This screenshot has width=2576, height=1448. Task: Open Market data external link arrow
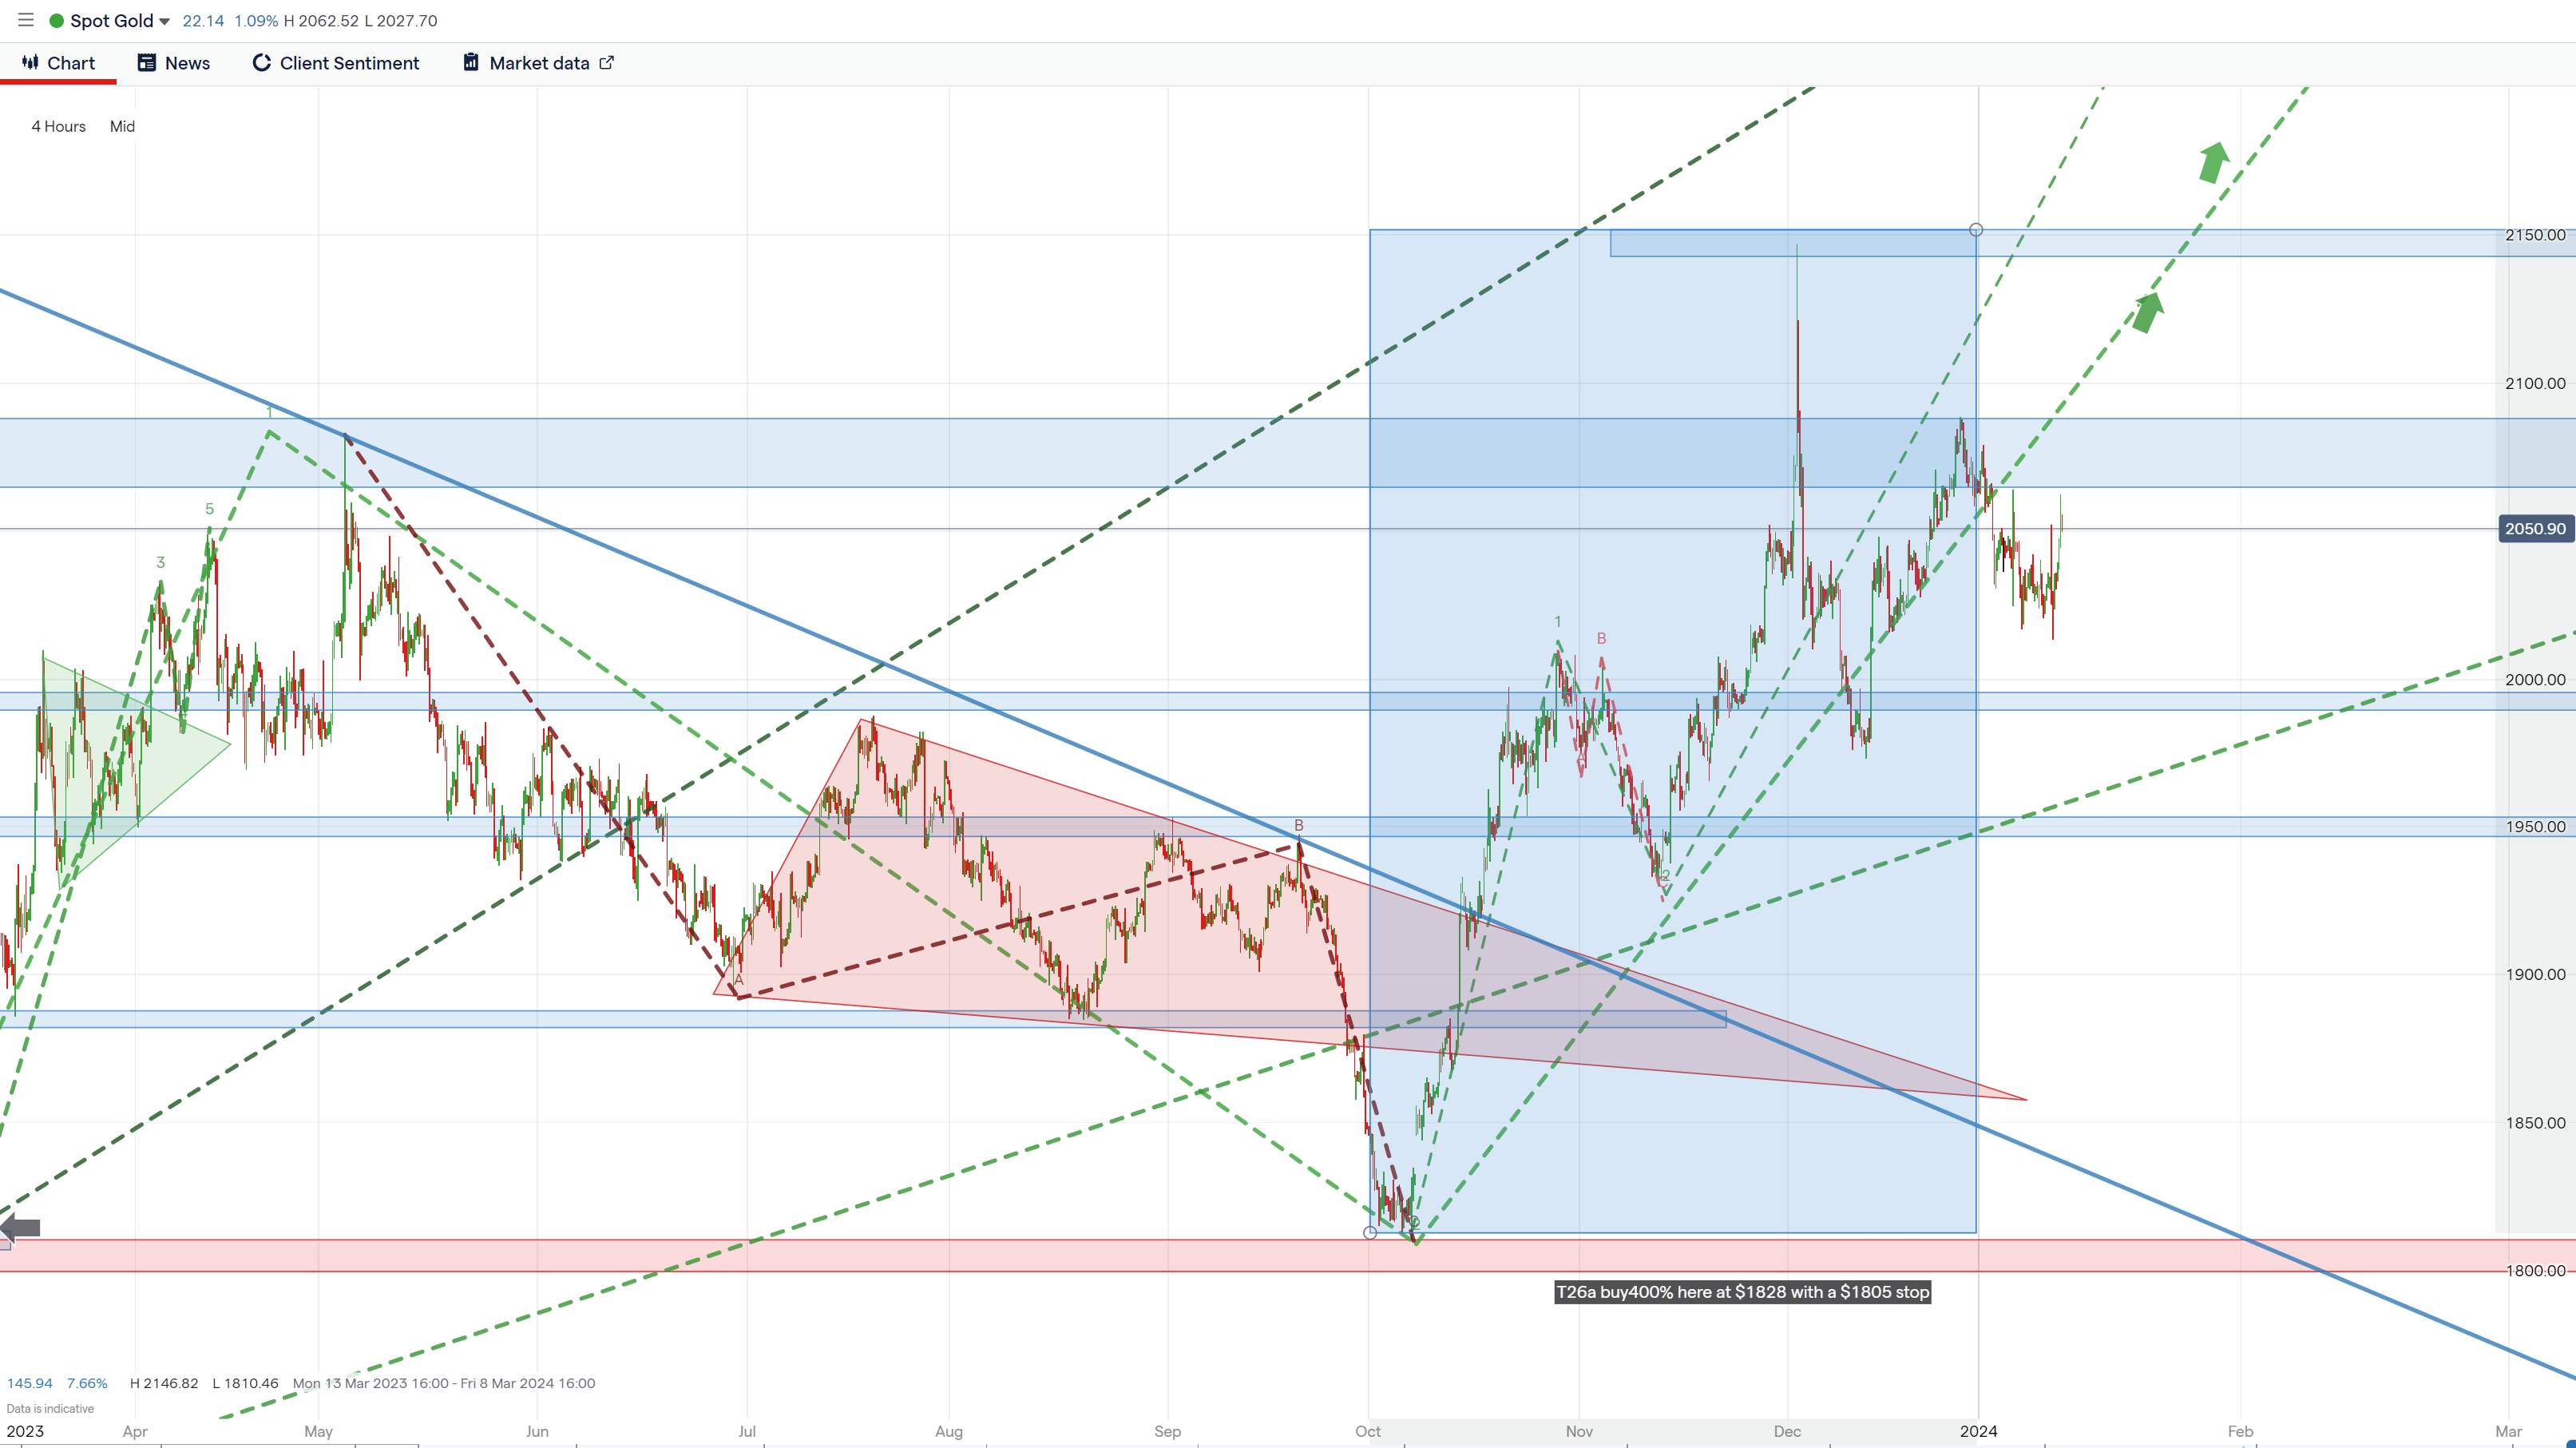(606, 63)
